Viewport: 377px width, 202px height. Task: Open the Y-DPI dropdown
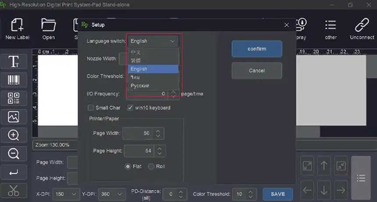coord(119,194)
